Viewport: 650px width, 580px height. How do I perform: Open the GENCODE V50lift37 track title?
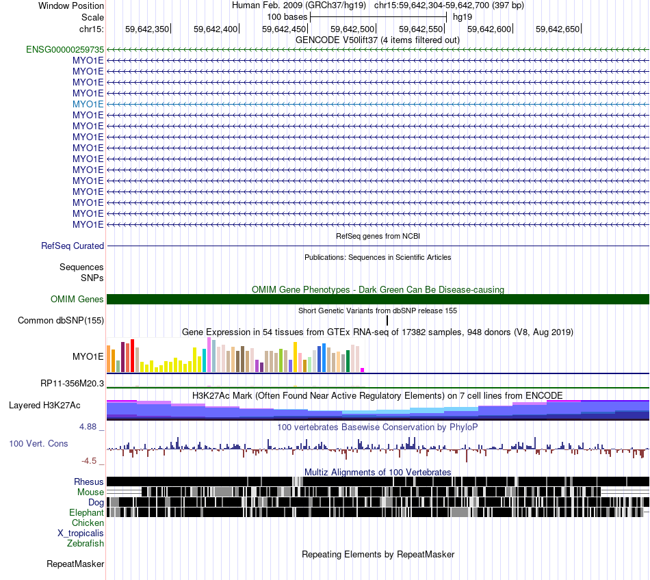point(377,40)
